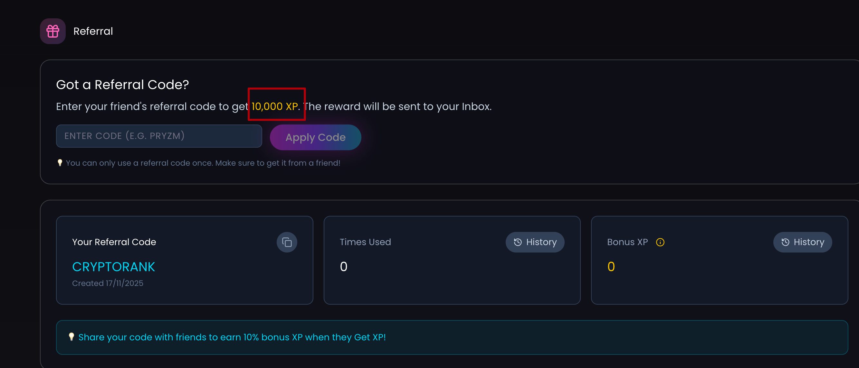This screenshot has width=859, height=368.
Task: Click the highlighted 10,000 XP text
Action: (x=274, y=106)
